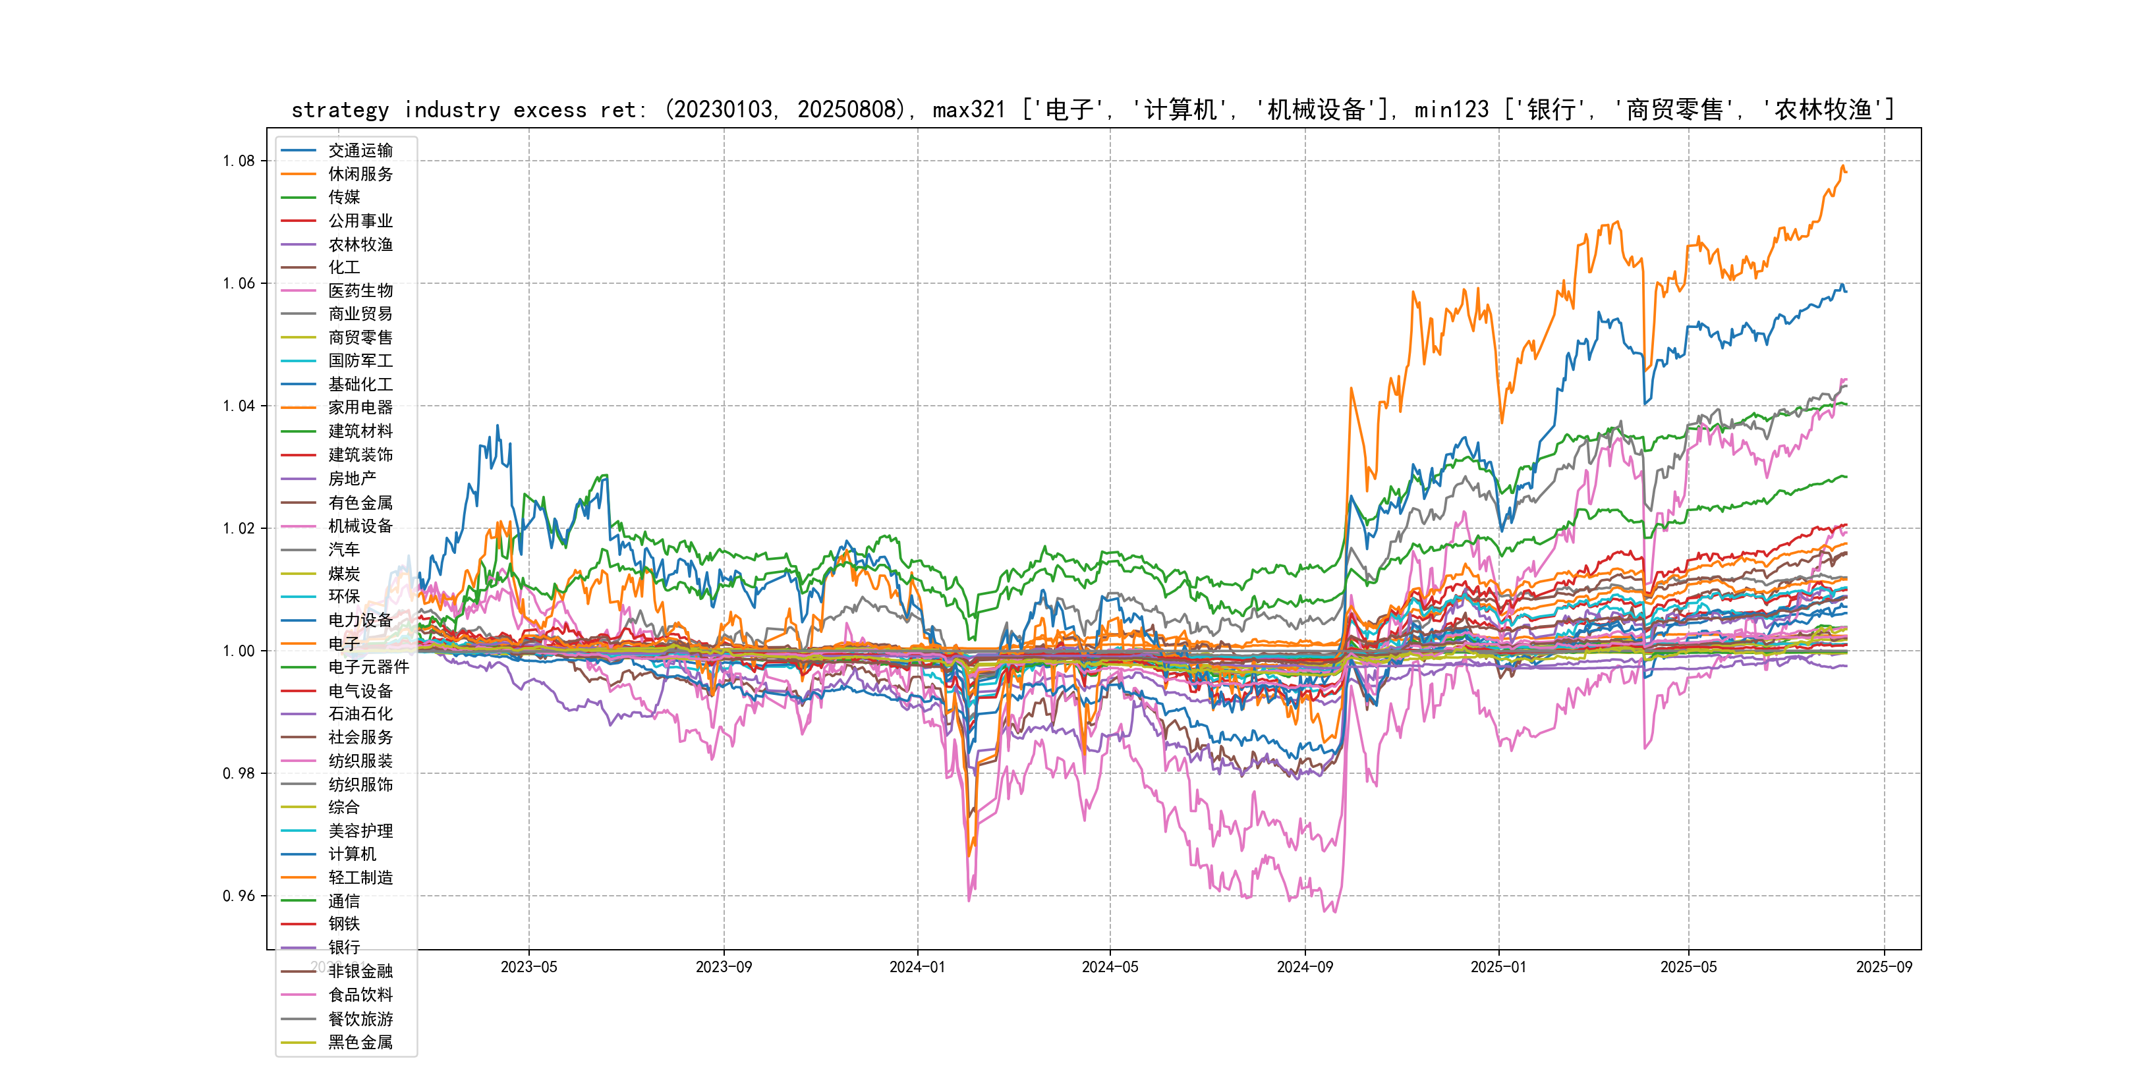
Task: Click the 传媒 legend line swatch
Action: pos(299,197)
